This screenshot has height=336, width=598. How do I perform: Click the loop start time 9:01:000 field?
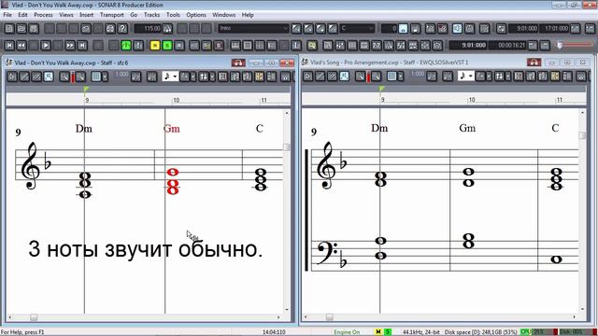pyautogui.click(x=523, y=29)
